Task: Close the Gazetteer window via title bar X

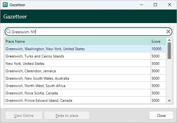Action: tap(170, 5)
